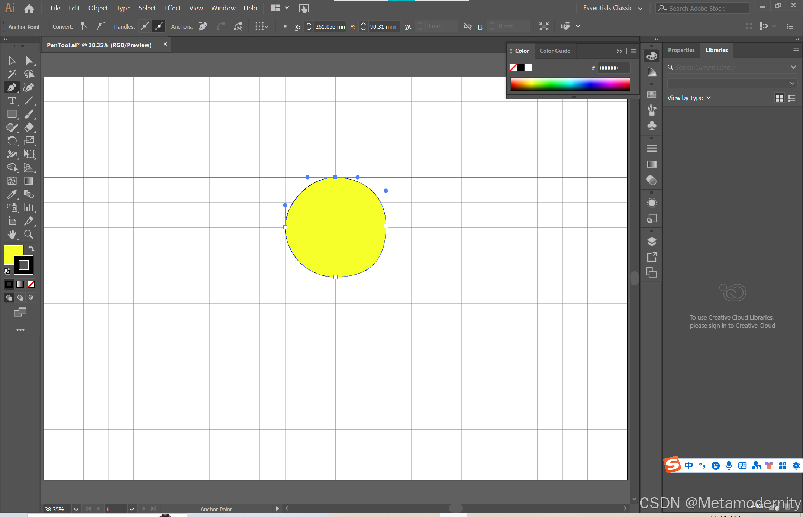Click the color spectrum bar
The image size is (803, 517).
tap(570, 84)
